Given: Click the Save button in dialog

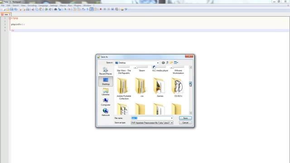Looking at the screenshot, I should coord(185,118).
